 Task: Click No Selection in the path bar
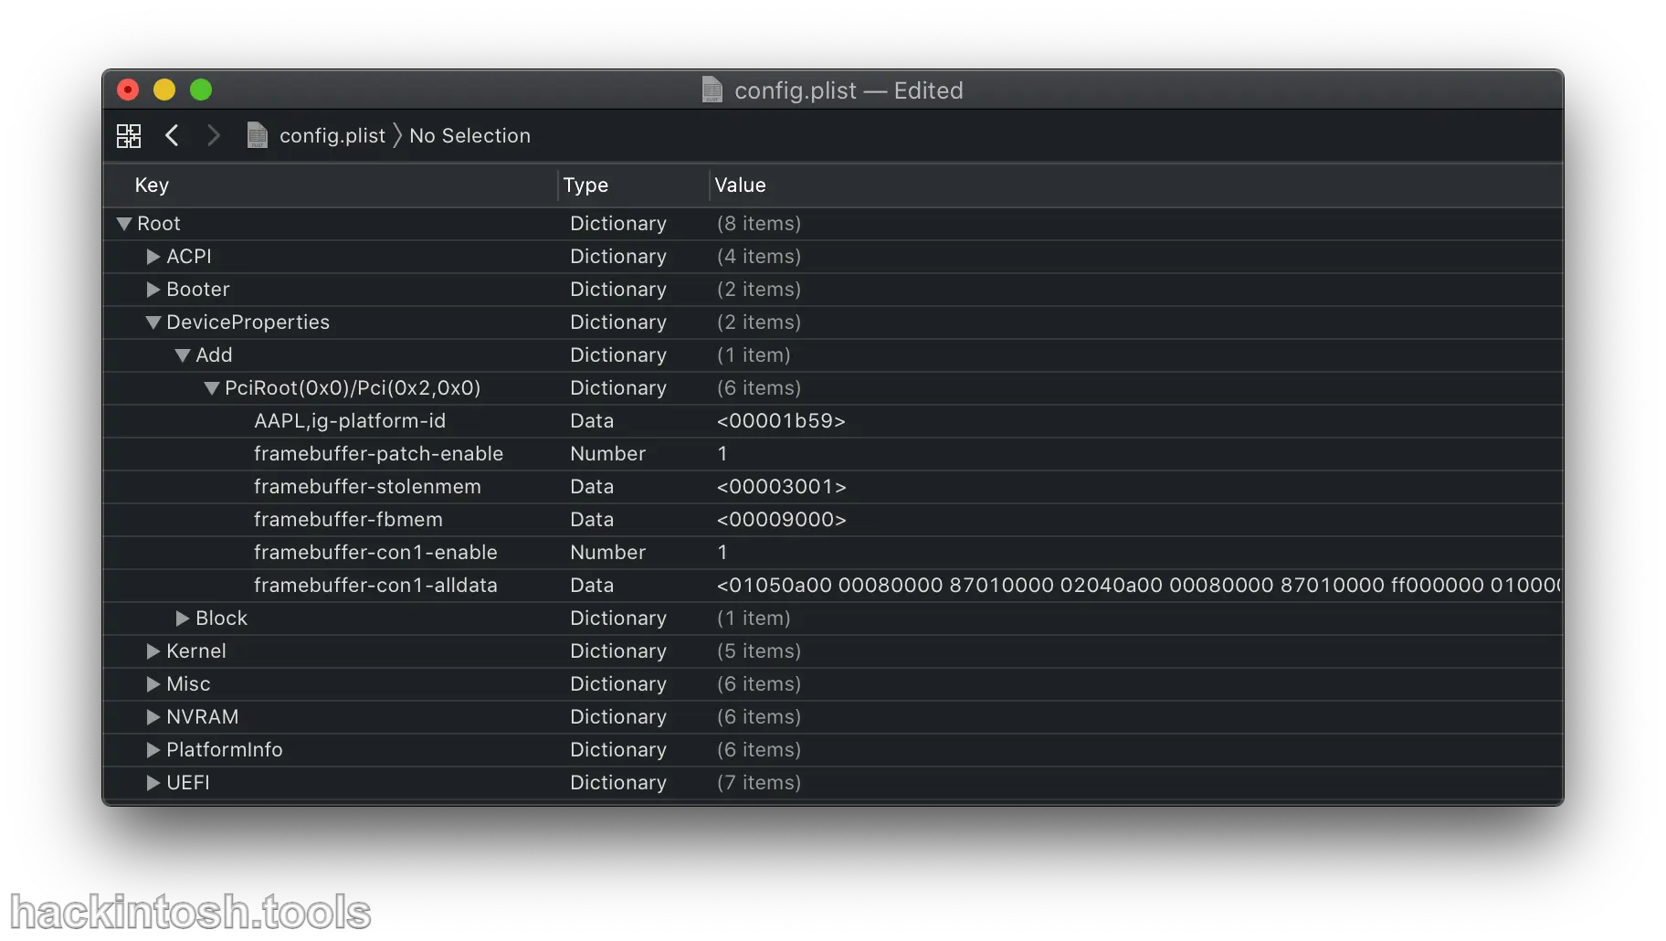[x=469, y=135]
